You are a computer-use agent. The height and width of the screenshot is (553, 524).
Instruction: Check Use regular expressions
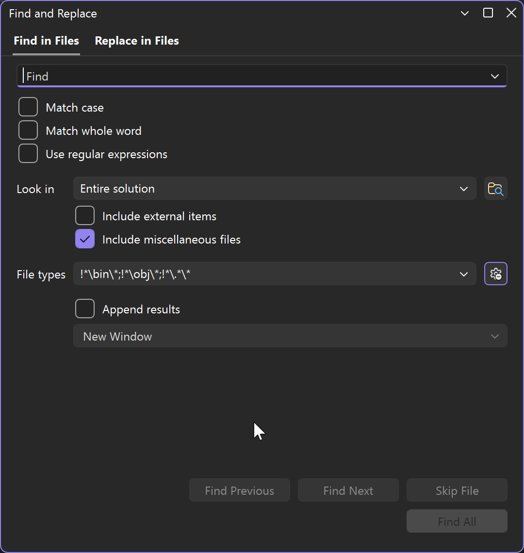point(28,153)
